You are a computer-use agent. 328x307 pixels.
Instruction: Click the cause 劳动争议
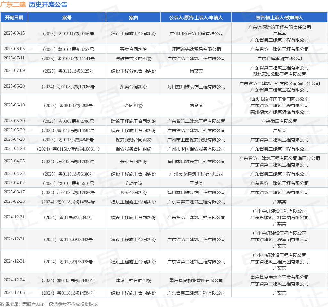tap(134, 183)
